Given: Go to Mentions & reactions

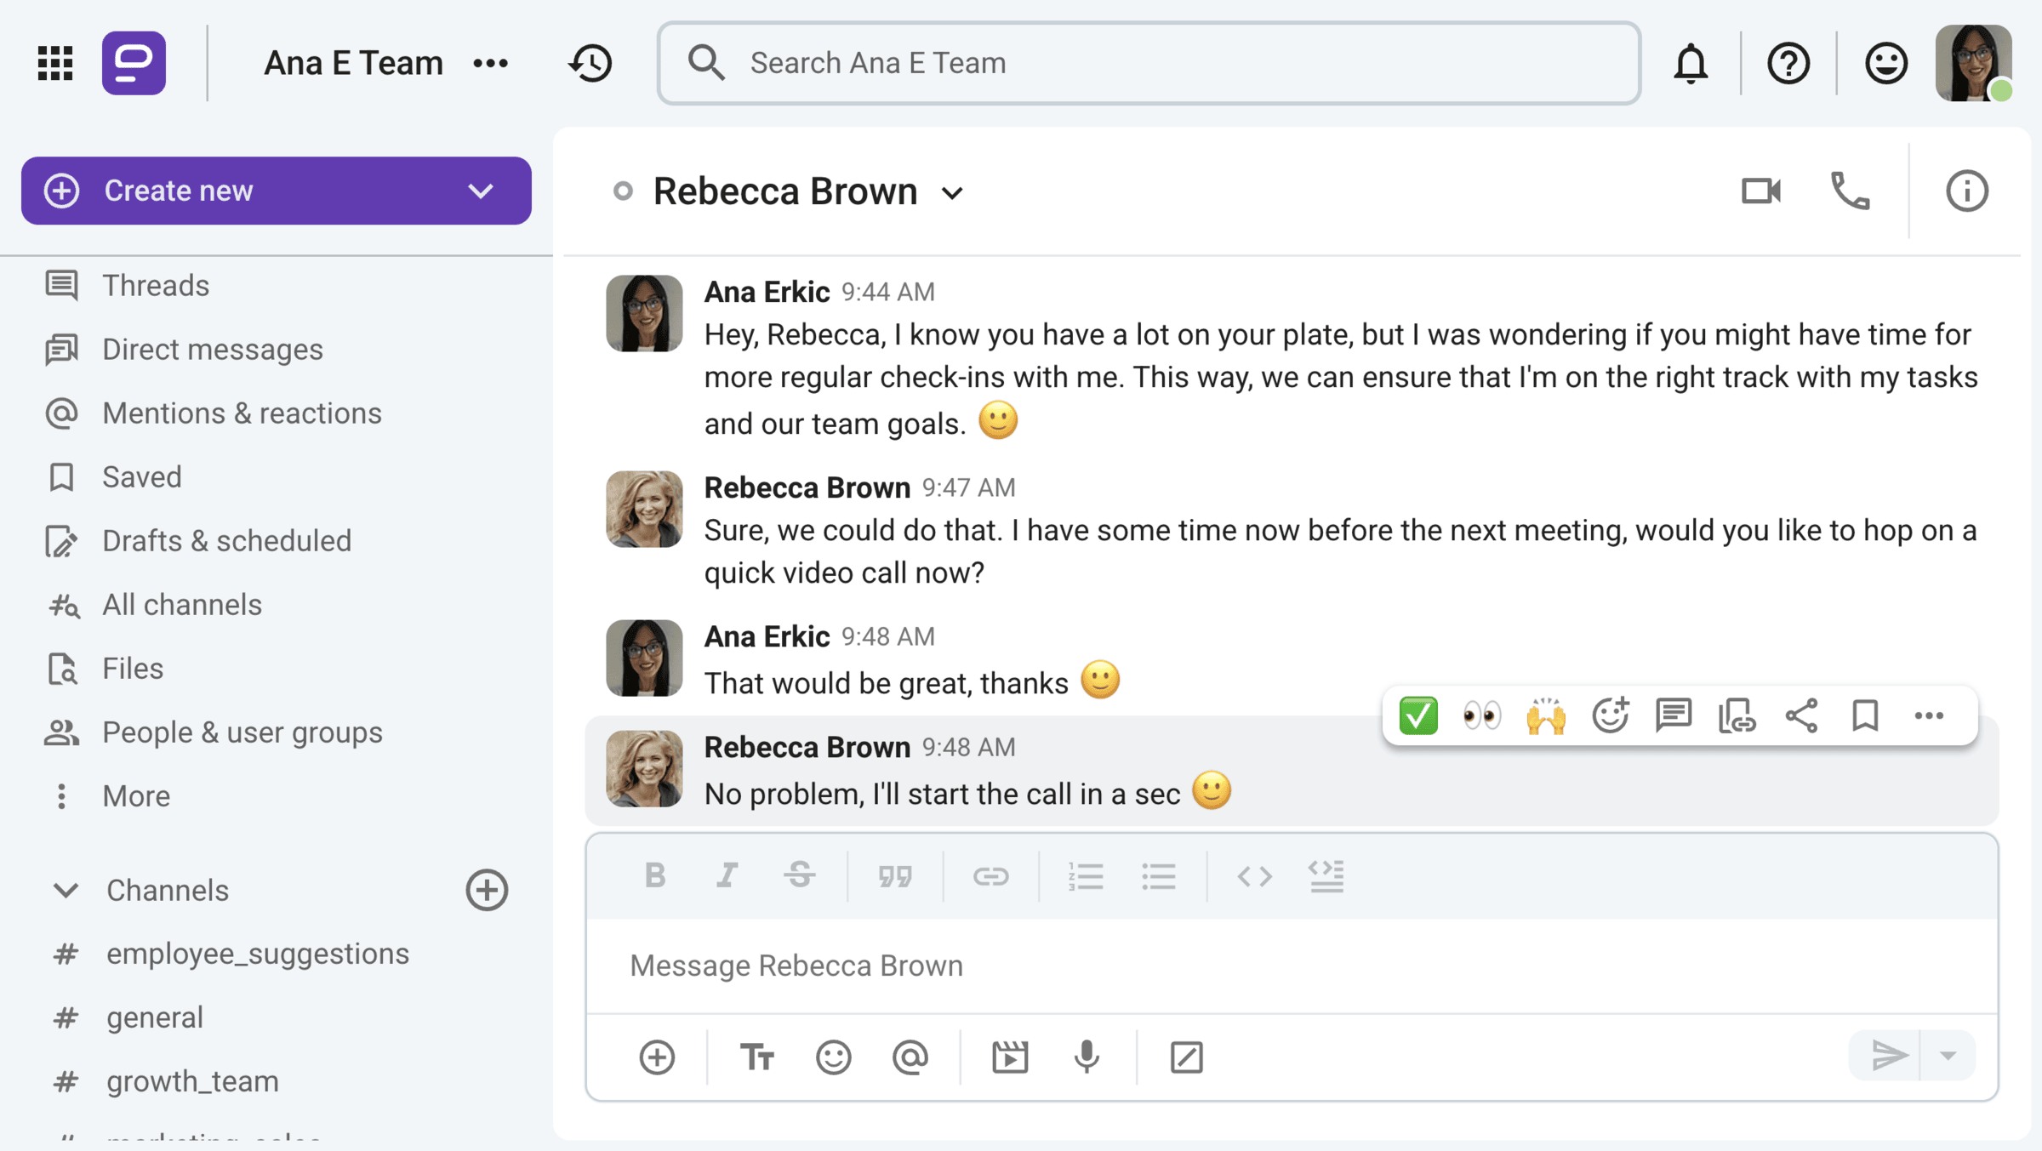Looking at the screenshot, I should (x=242, y=413).
